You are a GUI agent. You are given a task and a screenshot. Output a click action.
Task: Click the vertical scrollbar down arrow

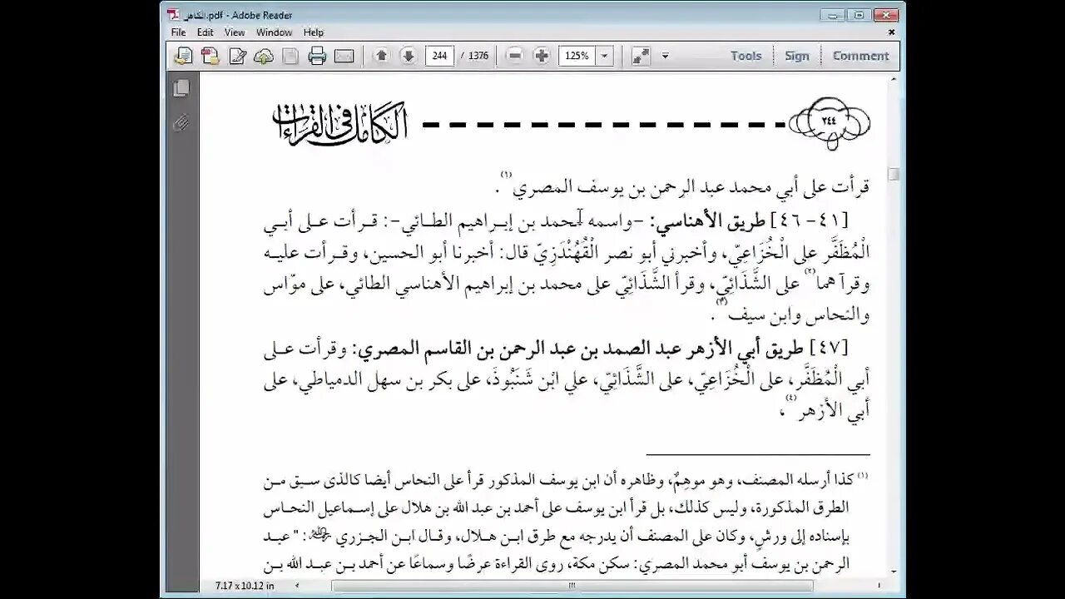click(x=894, y=572)
